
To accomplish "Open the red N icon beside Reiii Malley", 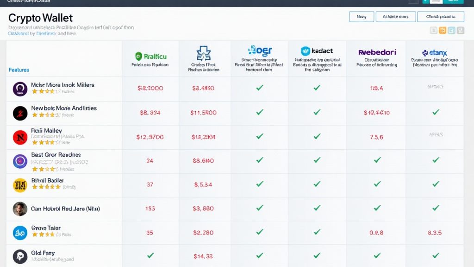I will pos(20,137).
